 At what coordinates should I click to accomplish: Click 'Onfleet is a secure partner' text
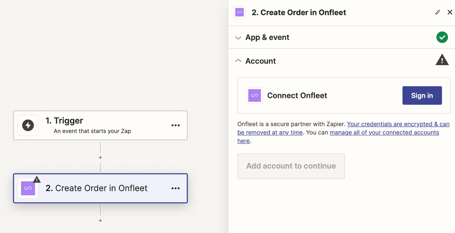(291, 124)
